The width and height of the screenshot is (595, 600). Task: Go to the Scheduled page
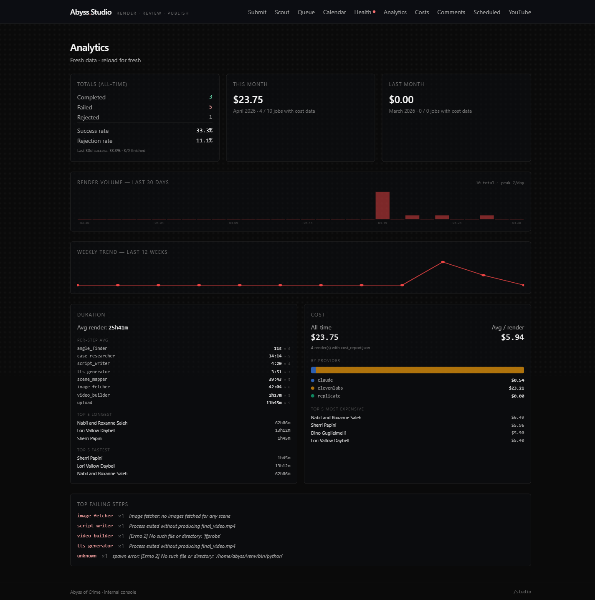click(487, 12)
